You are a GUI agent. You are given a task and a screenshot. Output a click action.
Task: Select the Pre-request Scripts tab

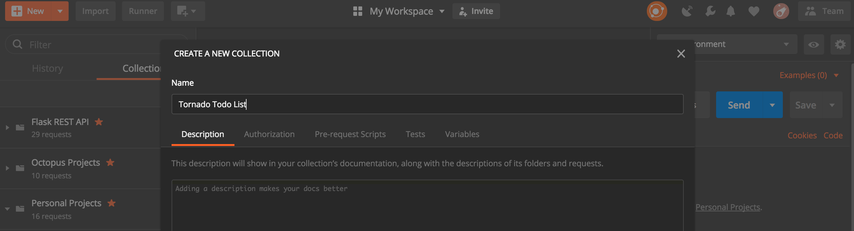click(x=350, y=134)
